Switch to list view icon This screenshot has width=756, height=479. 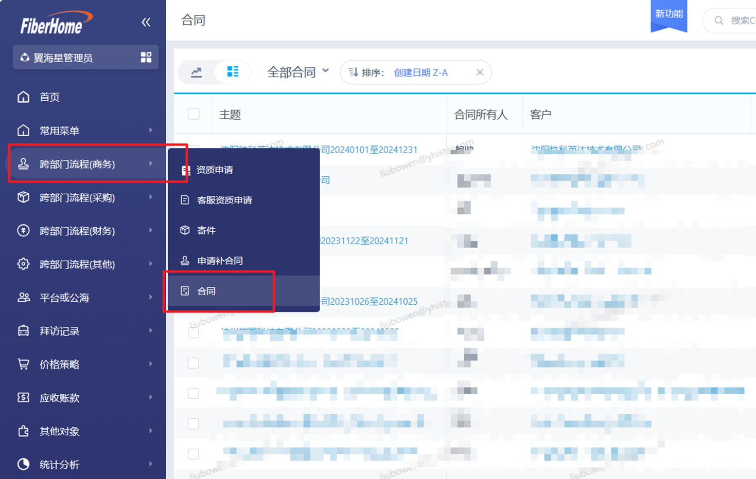(x=233, y=71)
